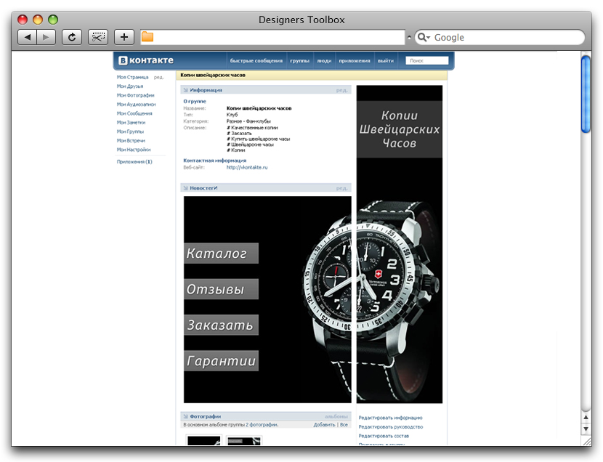Open the Google search magnifier dropdown
Screen dimensions: 603x462
click(424, 37)
